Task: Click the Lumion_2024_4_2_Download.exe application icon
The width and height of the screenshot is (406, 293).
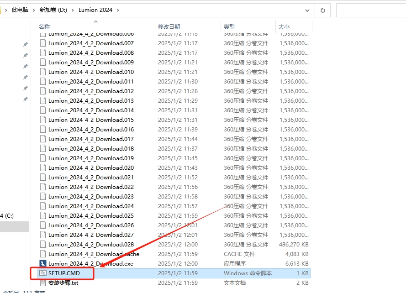Action: tap(43, 263)
